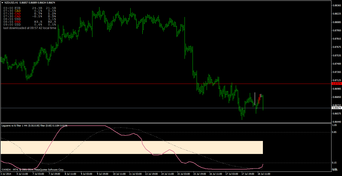342x176 pixels.
Task: Click the 0.88085 price scale label
Action: click(x=336, y=22)
